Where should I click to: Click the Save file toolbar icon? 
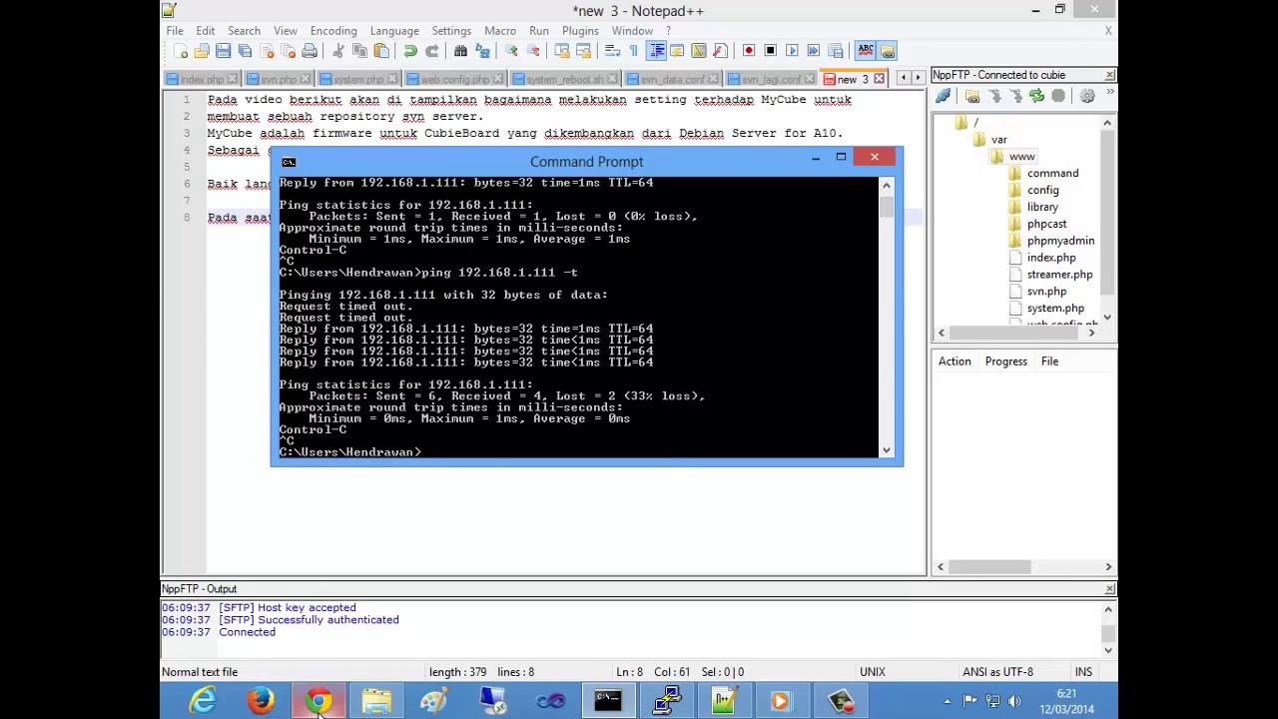click(x=223, y=51)
